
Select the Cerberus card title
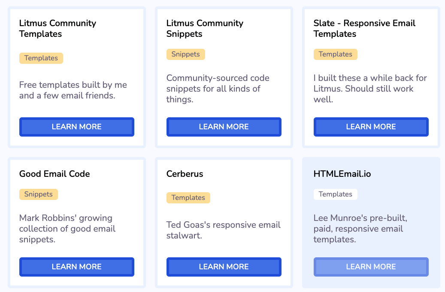pos(185,174)
